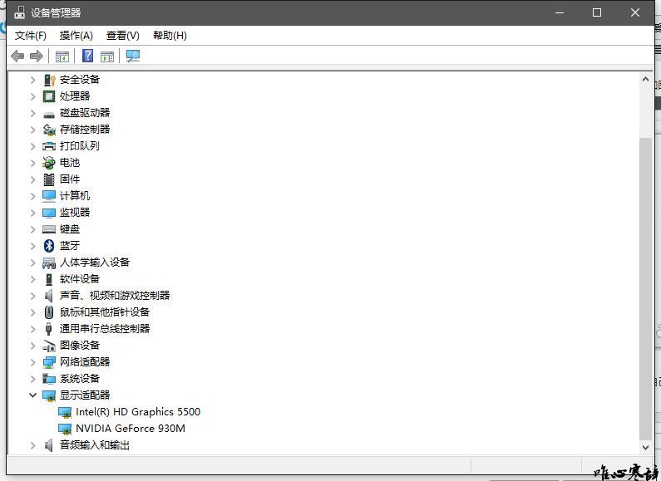
Task: Click the scrollbar up arrow
Action: [x=645, y=79]
